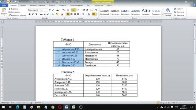This screenshot has height=110, width=196.
Task: Open numbering library dropdown arrow
Action: pos(75,10)
